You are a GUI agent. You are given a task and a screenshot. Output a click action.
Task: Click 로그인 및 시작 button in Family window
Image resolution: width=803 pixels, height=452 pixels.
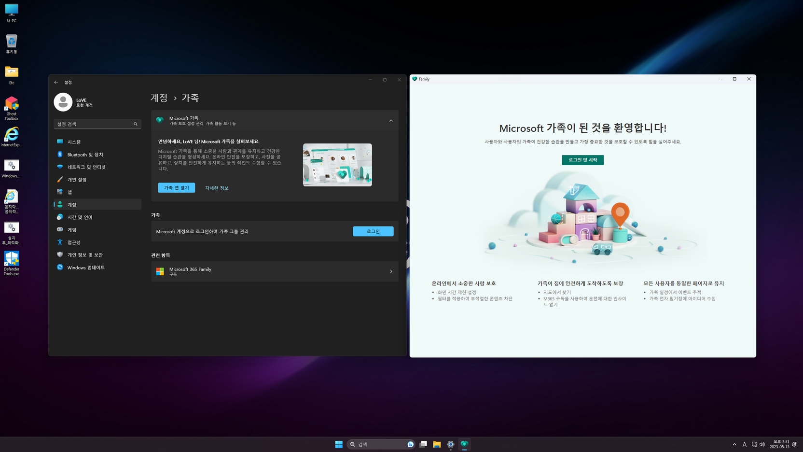tap(582, 160)
